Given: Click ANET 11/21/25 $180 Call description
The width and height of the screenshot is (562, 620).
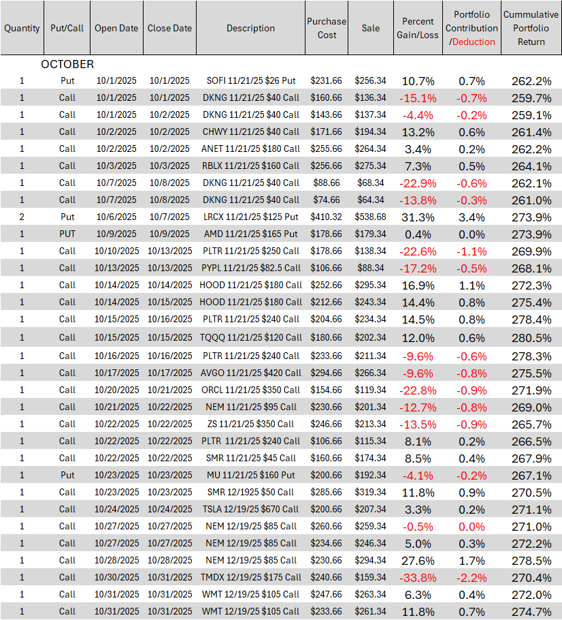Looking at the screenshot, I should [x=251, y=149].
